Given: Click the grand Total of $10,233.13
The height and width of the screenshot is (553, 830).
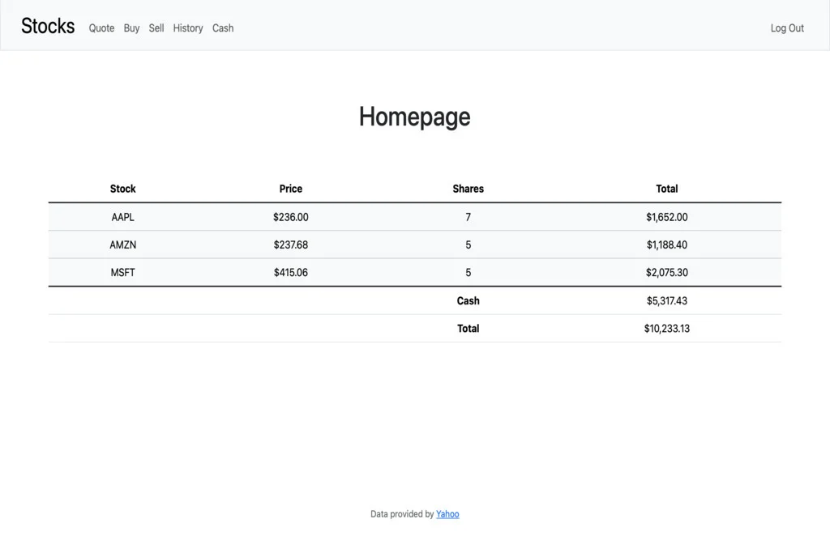Looking at the screenshot, I should tap(666, 328).
